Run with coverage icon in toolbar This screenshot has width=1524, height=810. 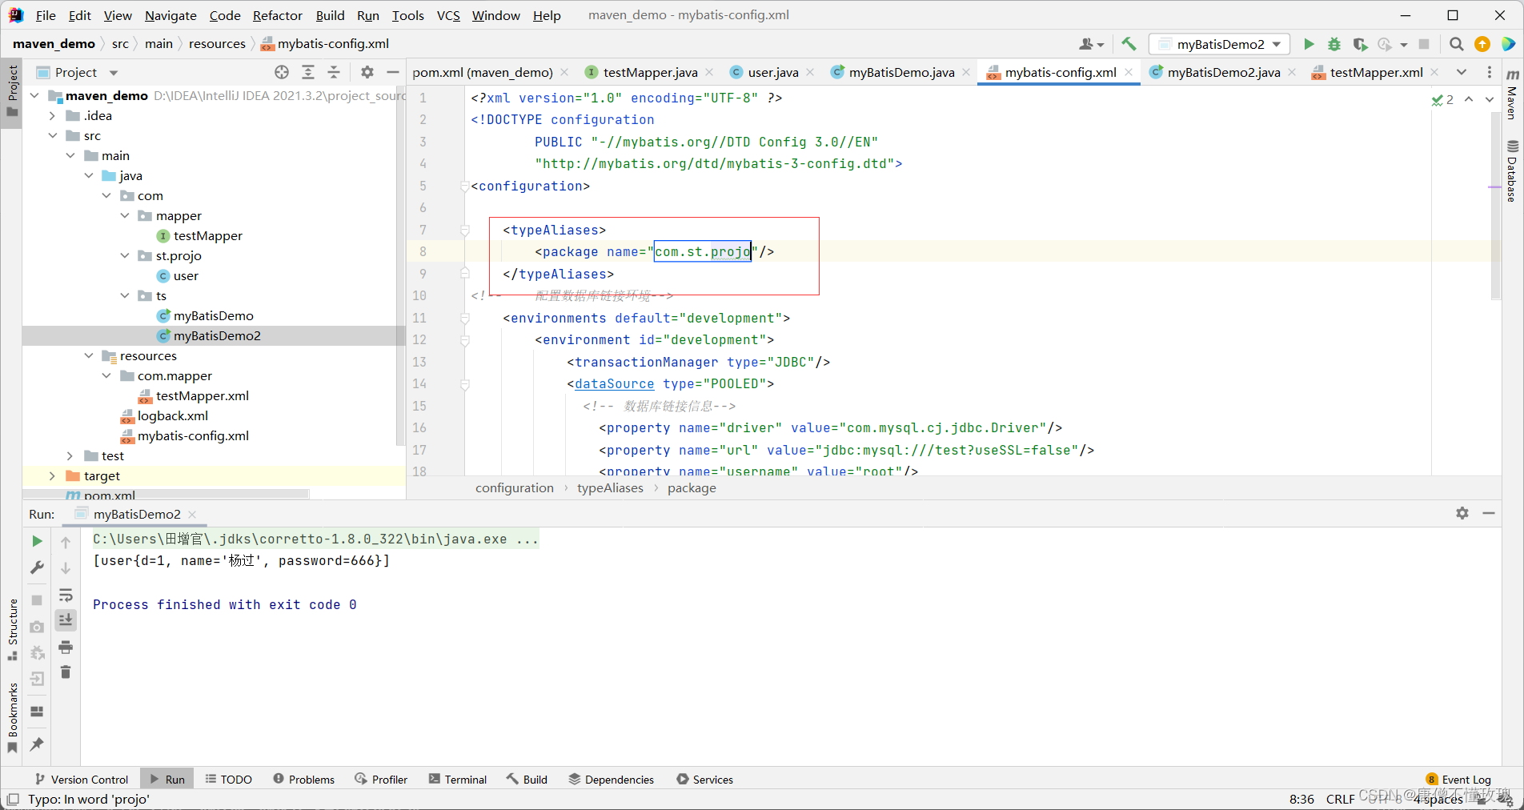[x=1360, y=44]
